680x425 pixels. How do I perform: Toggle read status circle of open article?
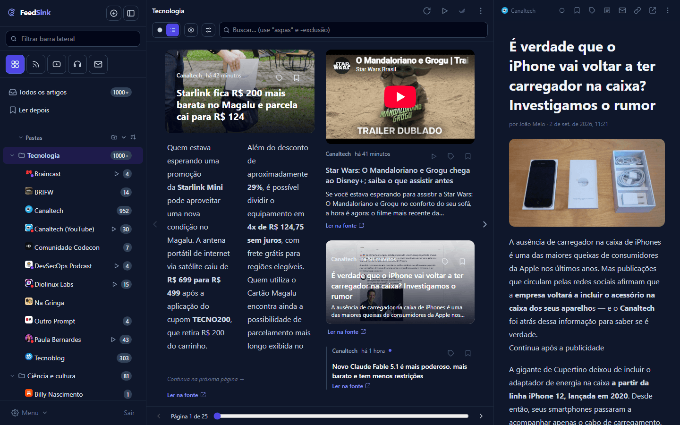[562, 10]
